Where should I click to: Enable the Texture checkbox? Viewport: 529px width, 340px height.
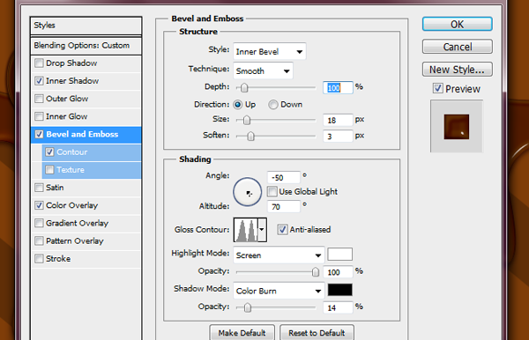[49, 169]
